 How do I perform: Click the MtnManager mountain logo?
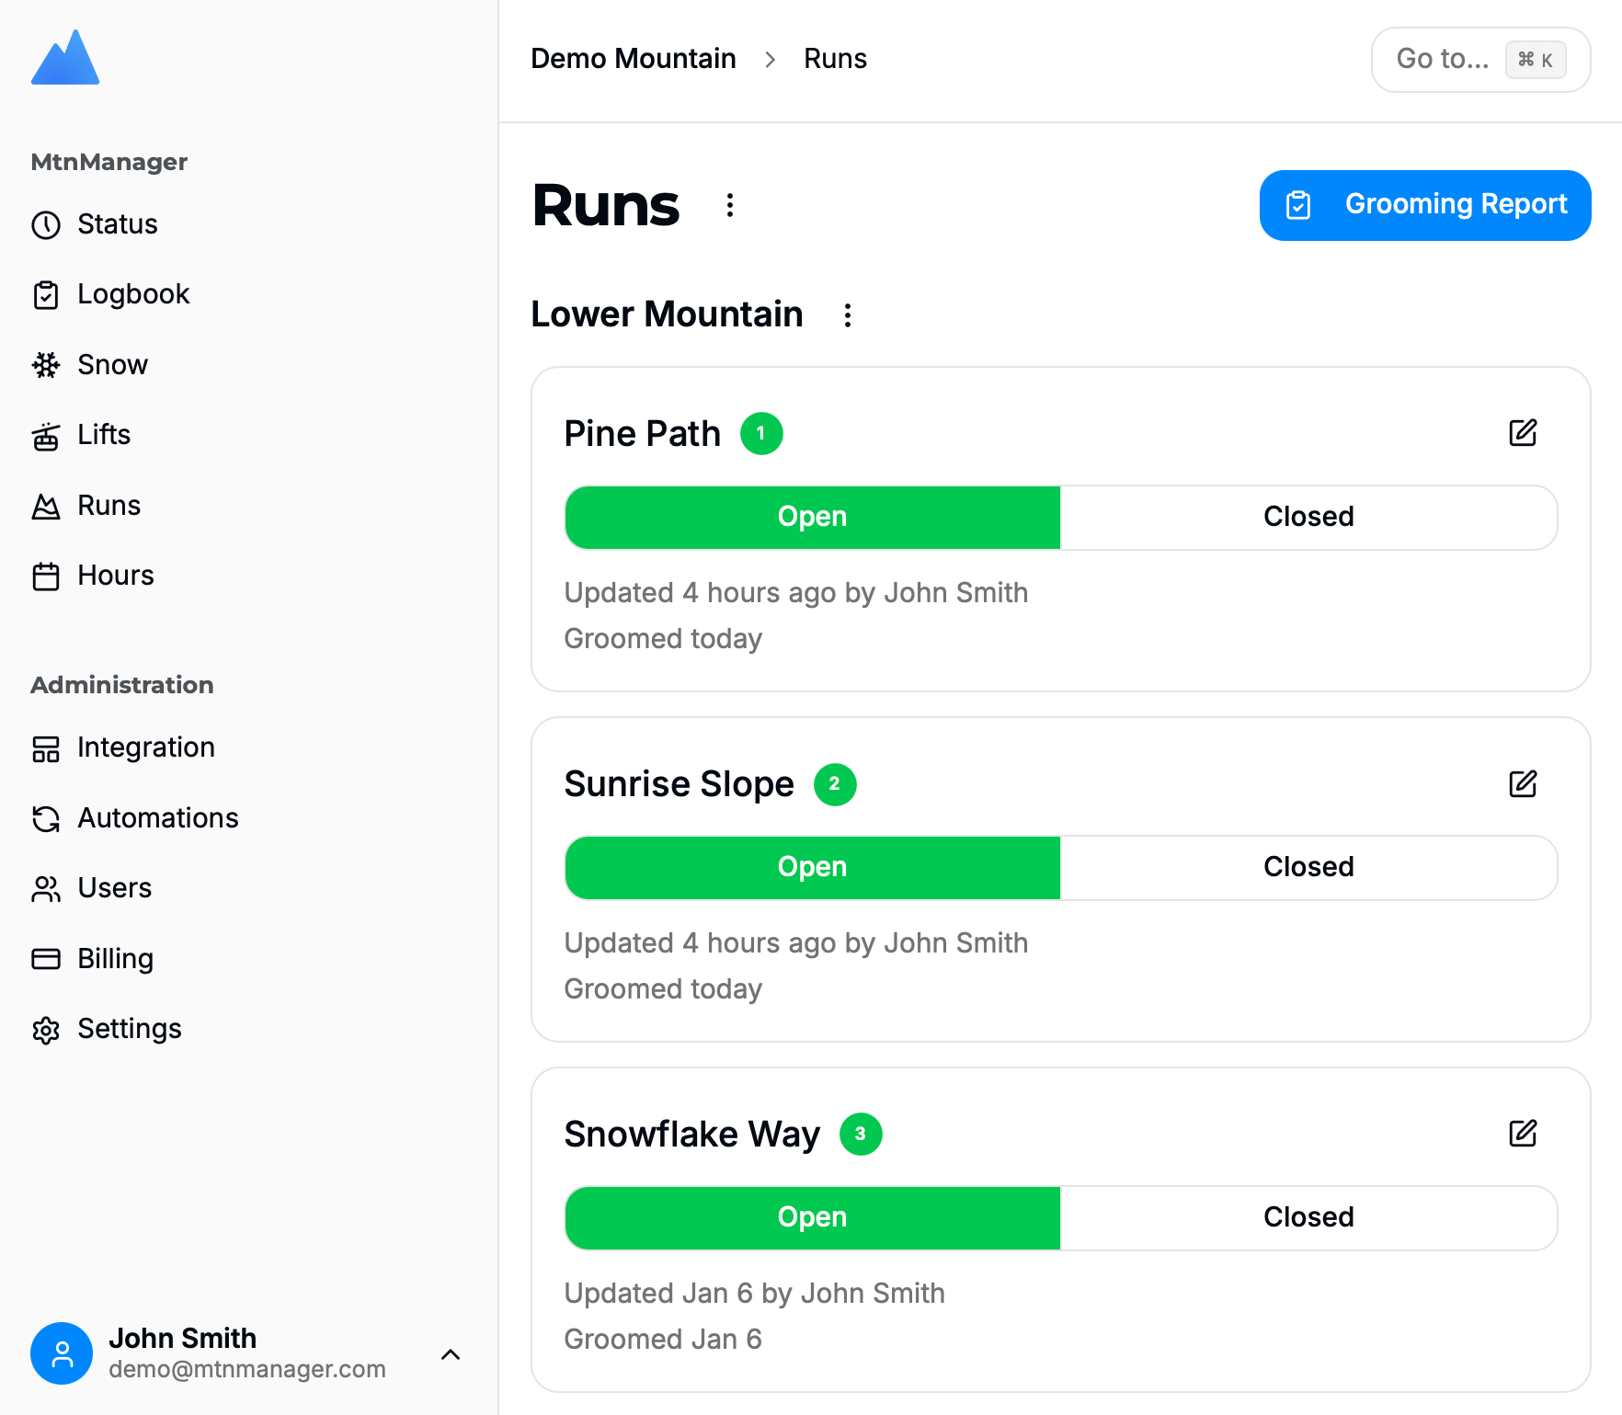click(65, 58)
